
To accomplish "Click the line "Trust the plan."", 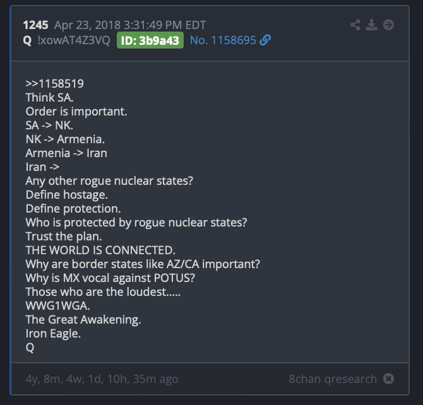I will 64,237.
